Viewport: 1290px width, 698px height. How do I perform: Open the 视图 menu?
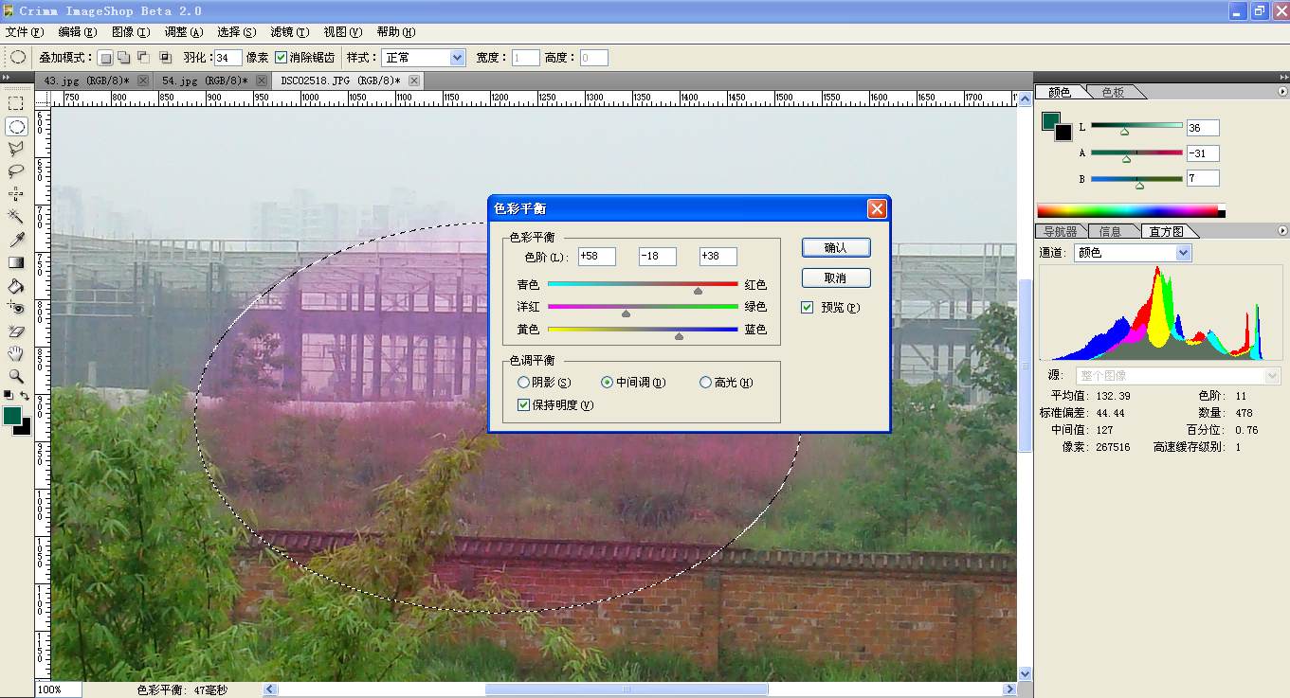[342, 32]
